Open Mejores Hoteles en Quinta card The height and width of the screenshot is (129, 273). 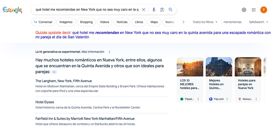pyautogui.click(x=217, y=84)
